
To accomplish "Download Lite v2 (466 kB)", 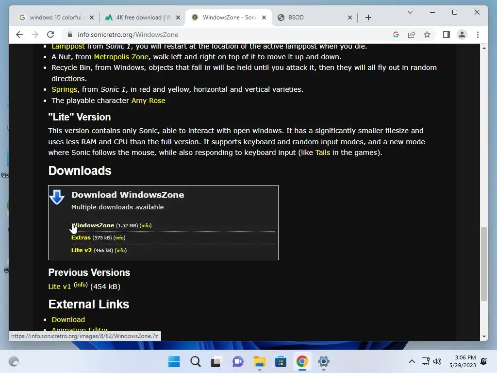I will [x=82, y=250].
